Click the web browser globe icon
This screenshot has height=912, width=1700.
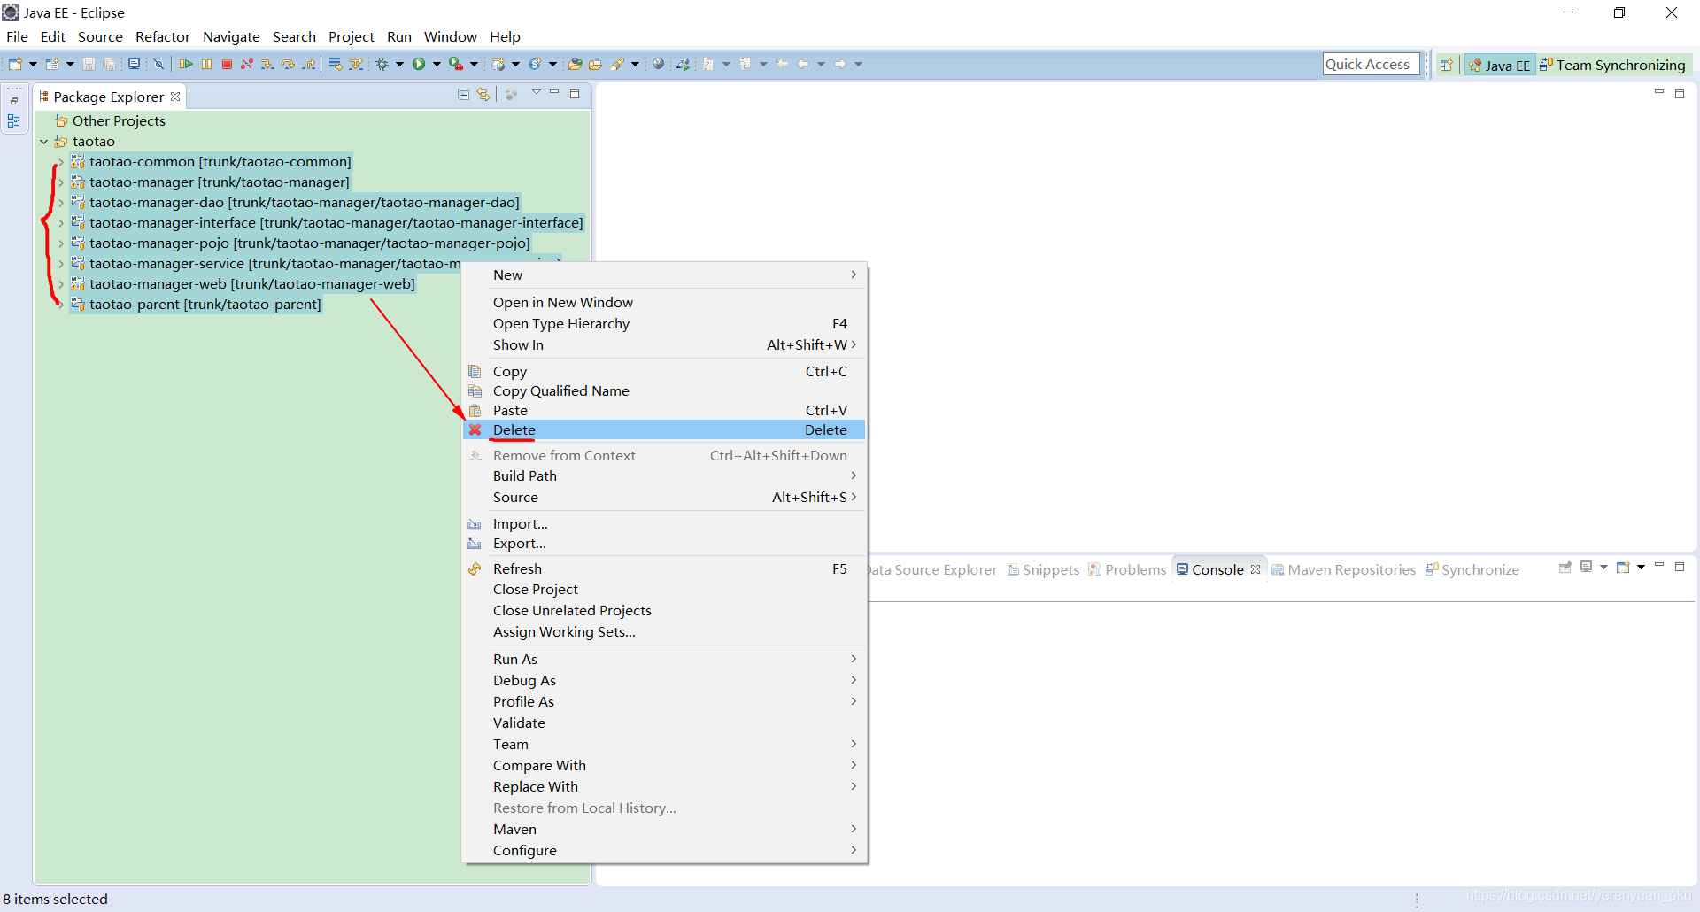coord(658,64)
